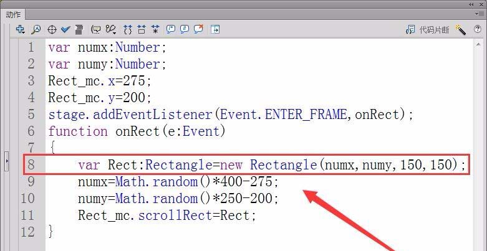Screen dimensions: 487x251
Task: Click the 'Rect_mc.scrollRect=Rect;' line
Action: pyautogui.click(x=167, y=215)
